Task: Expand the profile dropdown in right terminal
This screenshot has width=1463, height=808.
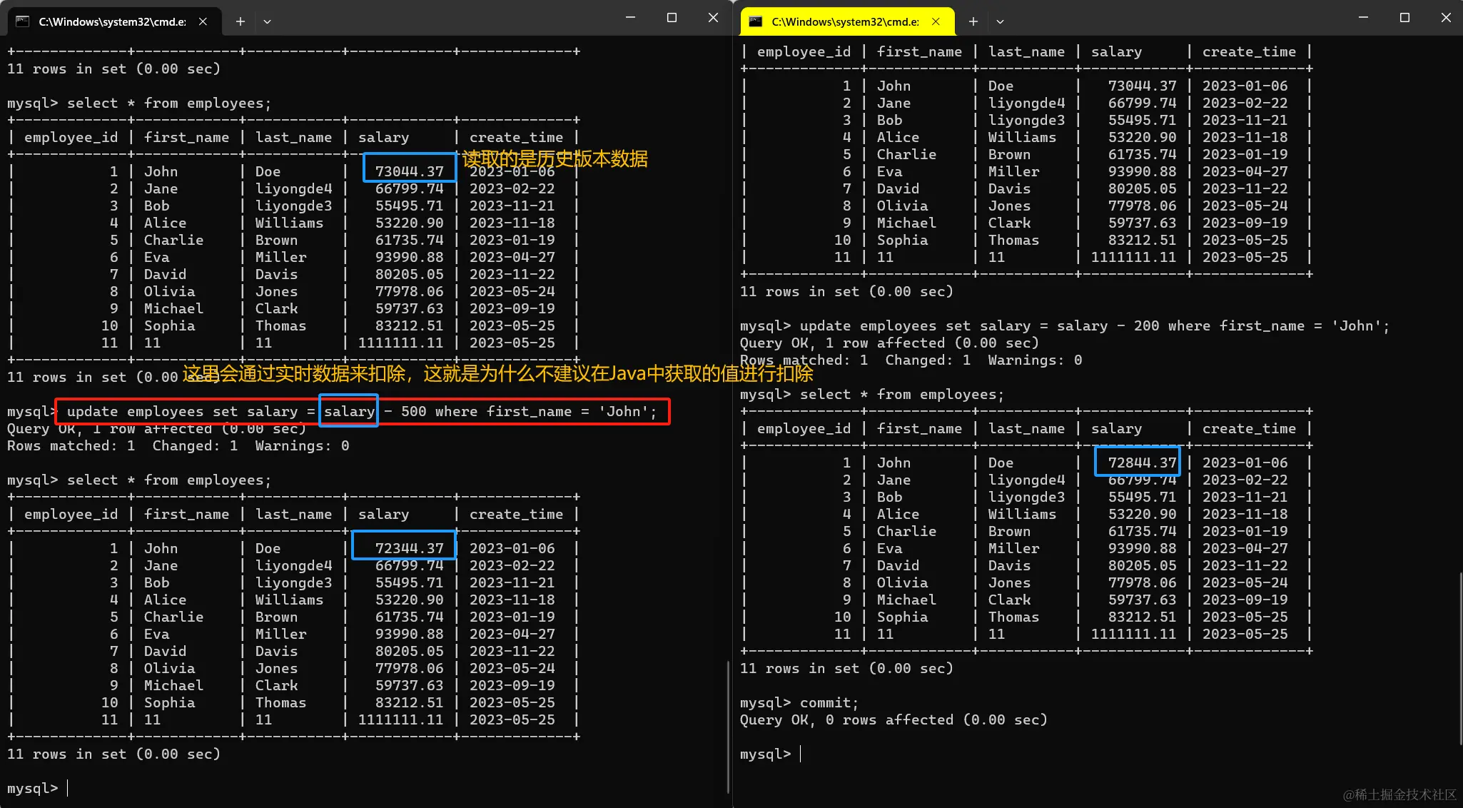Action: (1000, 21)
